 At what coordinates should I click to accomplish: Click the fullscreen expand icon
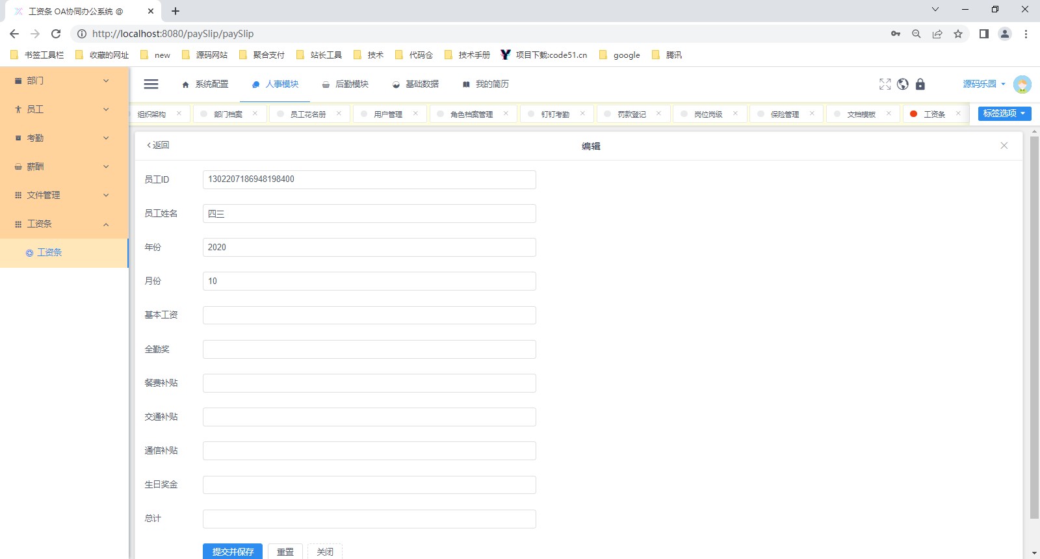coord(885,84)
